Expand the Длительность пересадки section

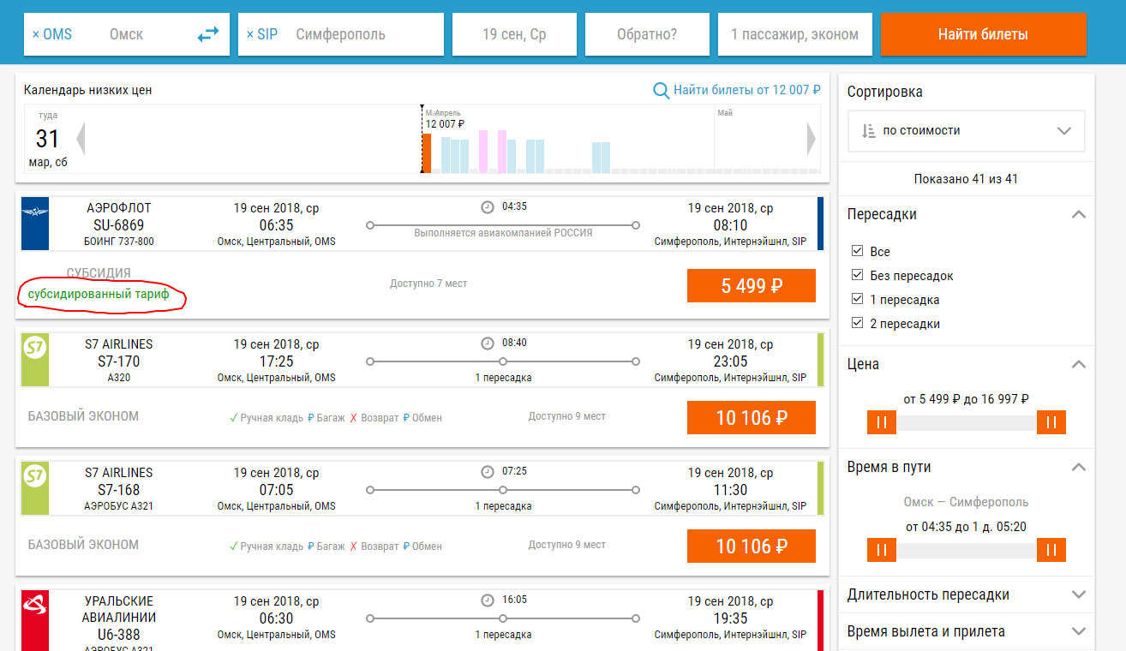pos(1079,594)
